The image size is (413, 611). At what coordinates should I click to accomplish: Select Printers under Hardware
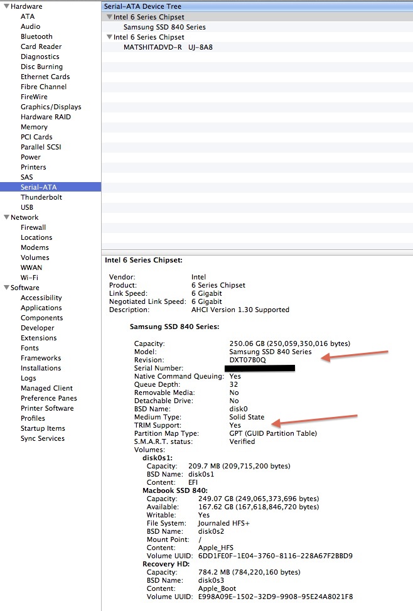point(33,167)
